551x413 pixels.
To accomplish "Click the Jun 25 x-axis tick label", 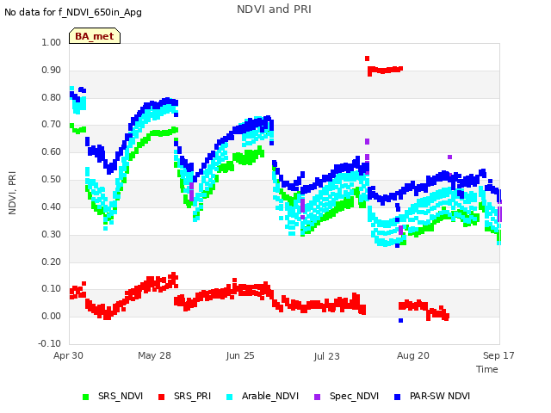I will pos(240,355).
